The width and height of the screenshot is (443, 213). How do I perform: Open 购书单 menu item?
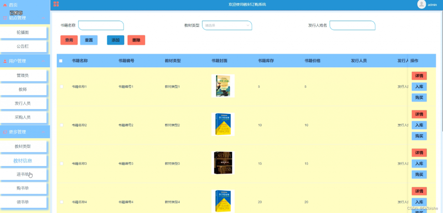(23, 188)
